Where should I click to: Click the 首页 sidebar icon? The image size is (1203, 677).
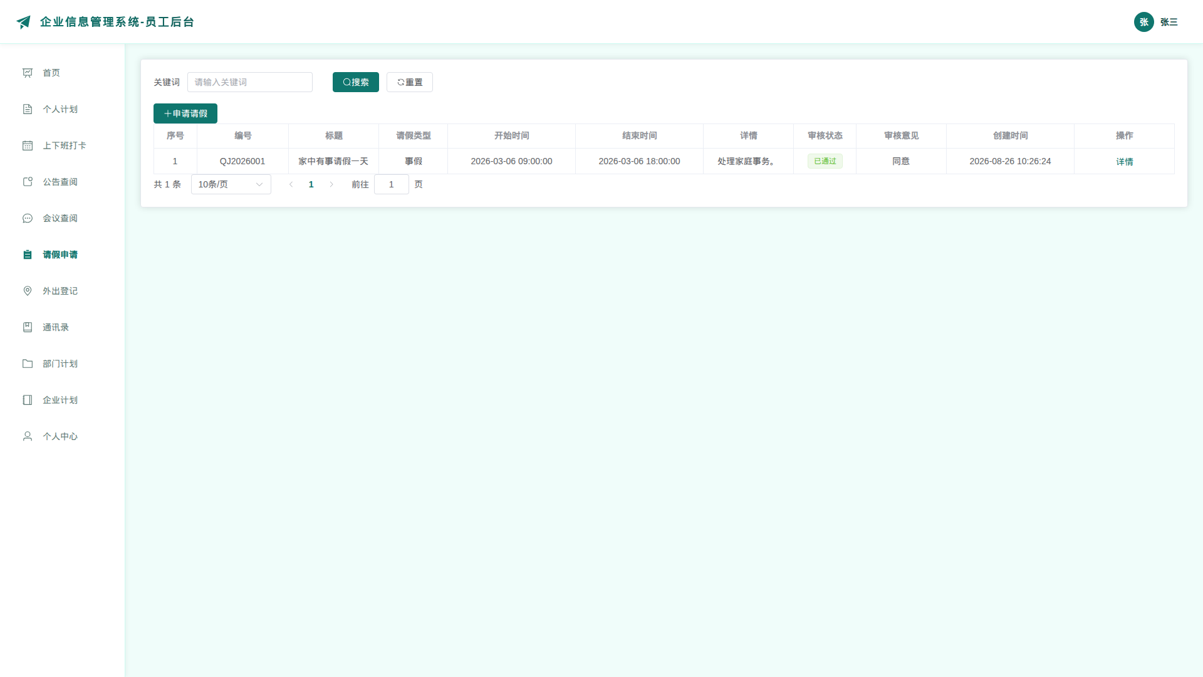click(28, 73)
